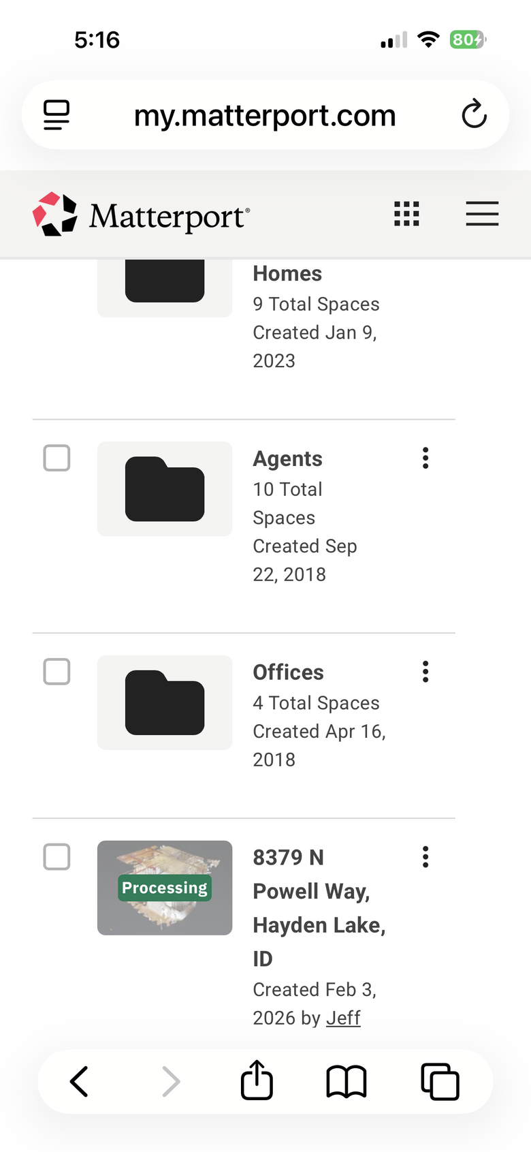Expand options for 8379 N Powell Way

point(425,857)
